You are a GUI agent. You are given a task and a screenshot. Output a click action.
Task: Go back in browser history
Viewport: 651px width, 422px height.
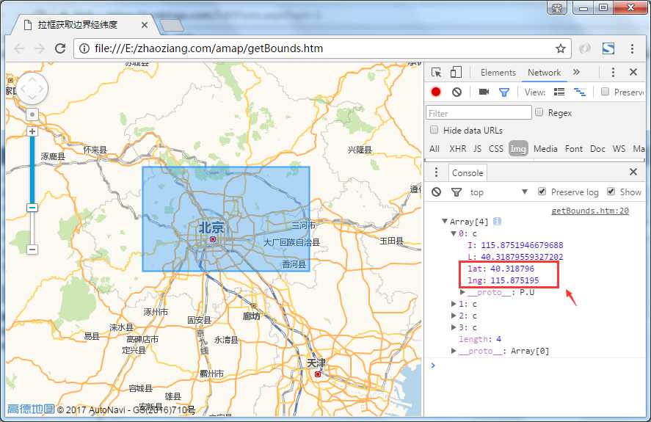click(x=19, y=48)
